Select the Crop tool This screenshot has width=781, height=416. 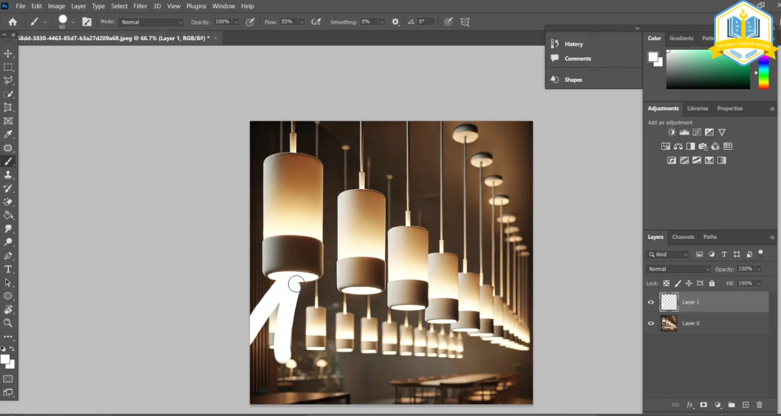tap(8, 107)
